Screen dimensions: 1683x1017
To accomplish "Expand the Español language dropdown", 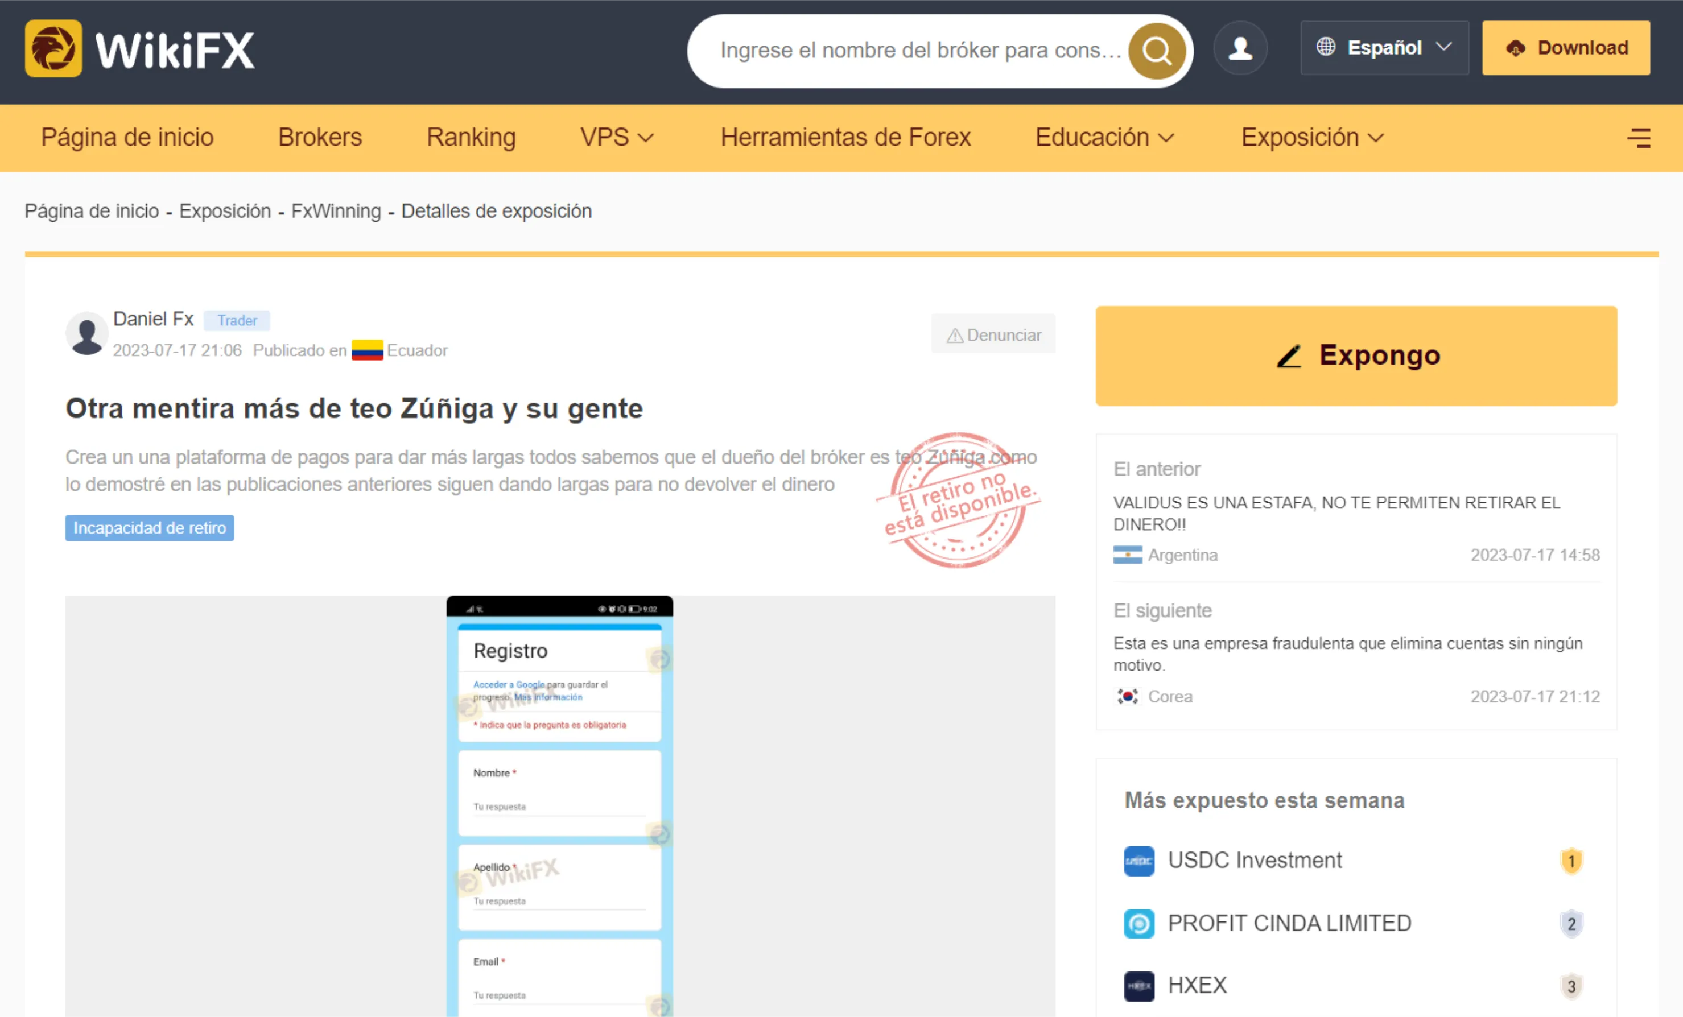I will point(1384,48).
